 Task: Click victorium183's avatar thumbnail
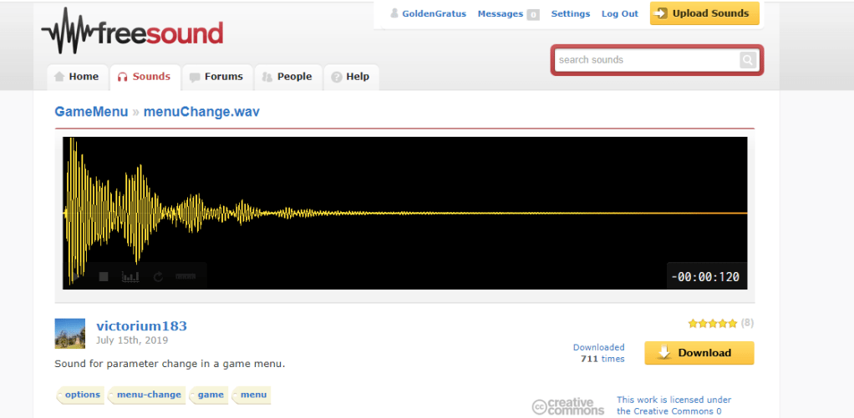click(x=69, y=333)
